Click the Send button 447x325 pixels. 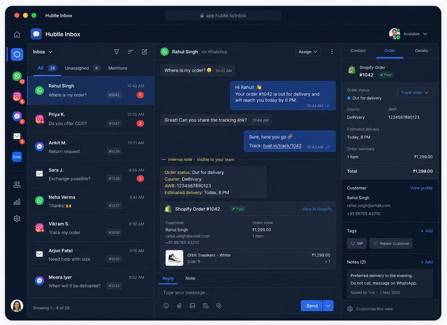[x=312, y=305]
